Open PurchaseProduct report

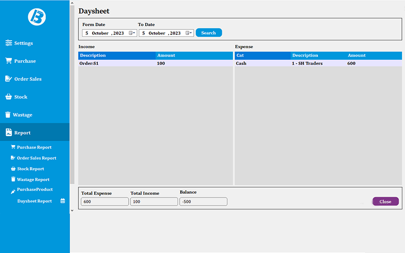35,189
